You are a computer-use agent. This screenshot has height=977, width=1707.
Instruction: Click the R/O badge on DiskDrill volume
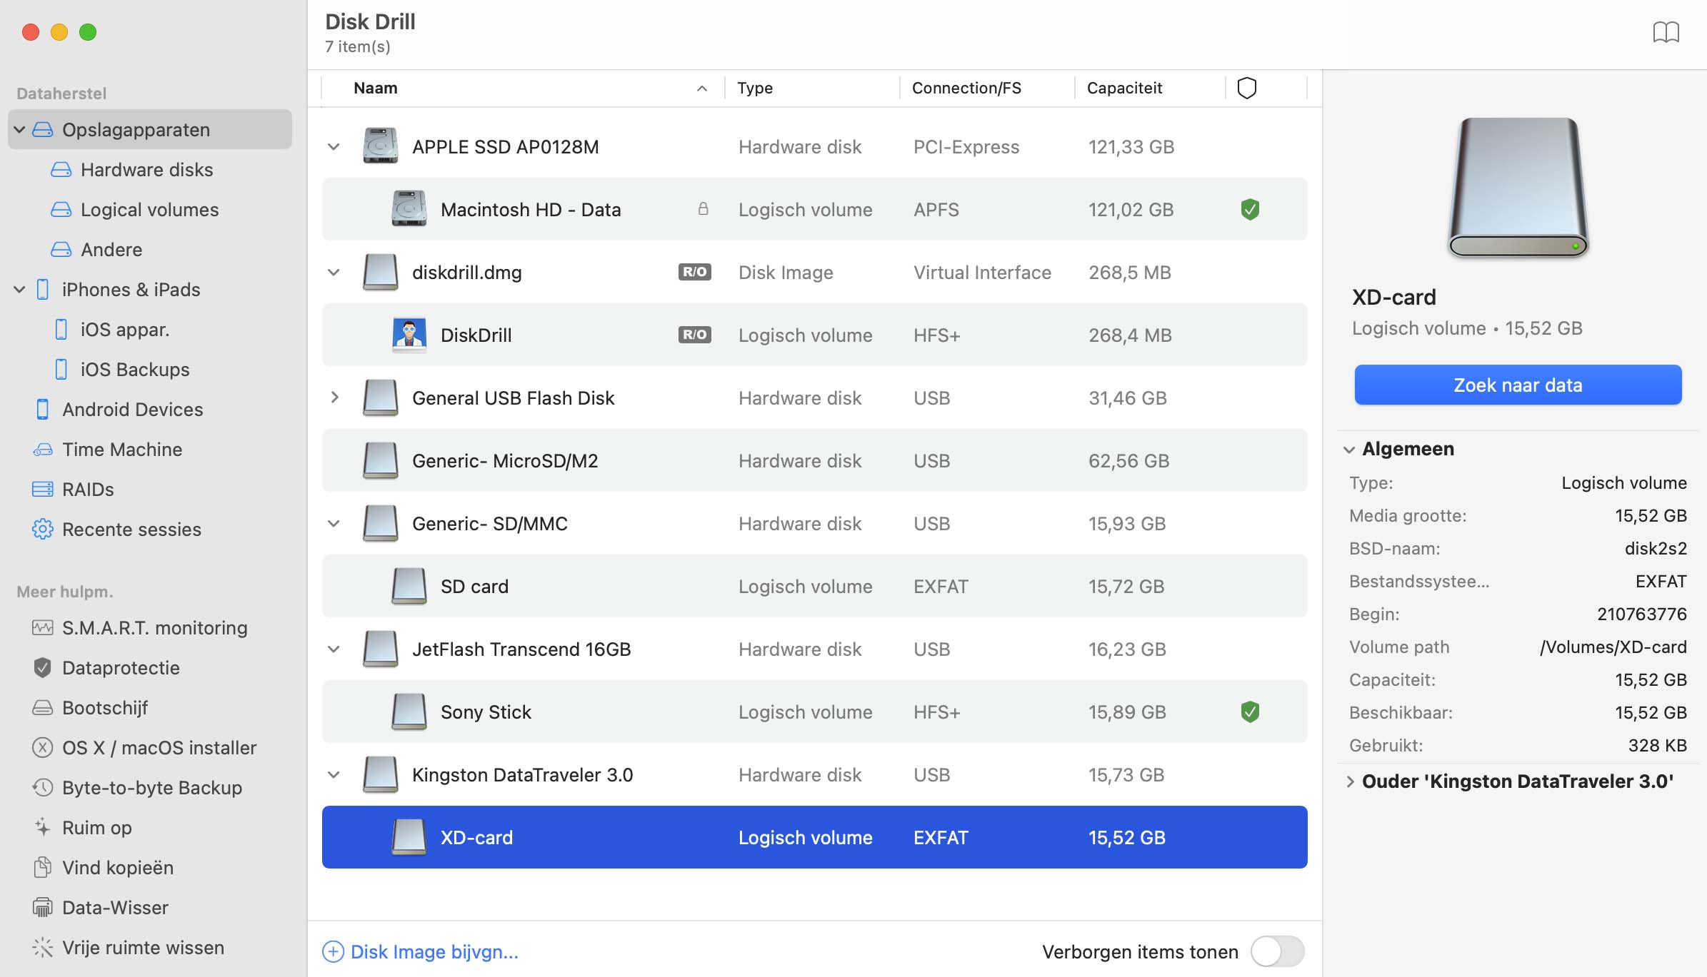pyautogui.click(x=694, y=335)
